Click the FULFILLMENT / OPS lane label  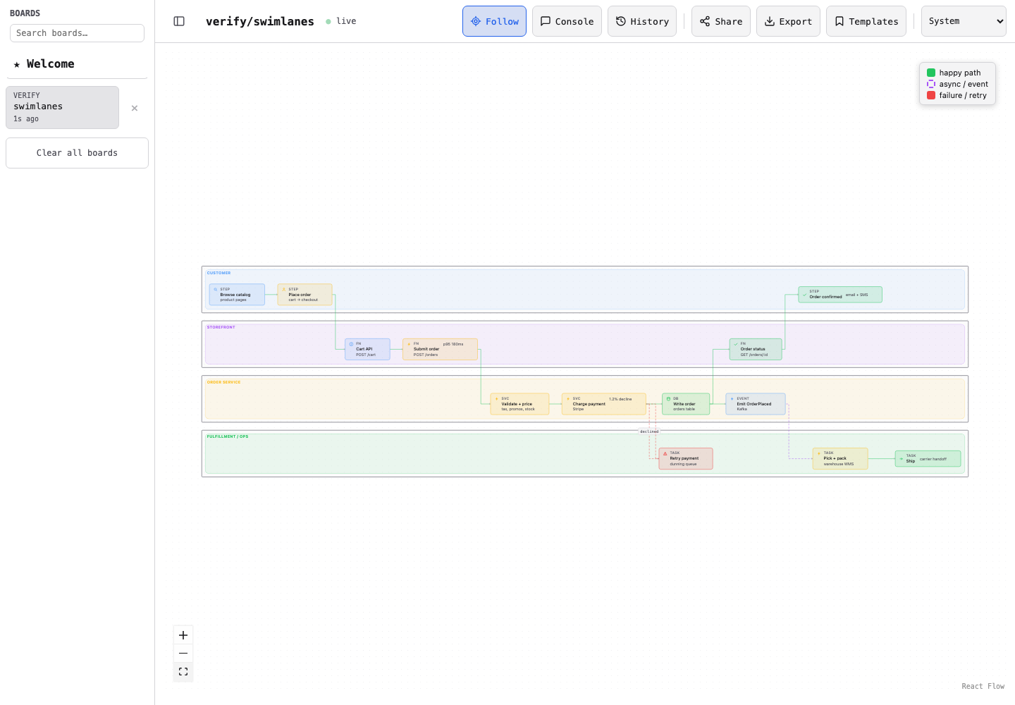(x=228, y=436)
